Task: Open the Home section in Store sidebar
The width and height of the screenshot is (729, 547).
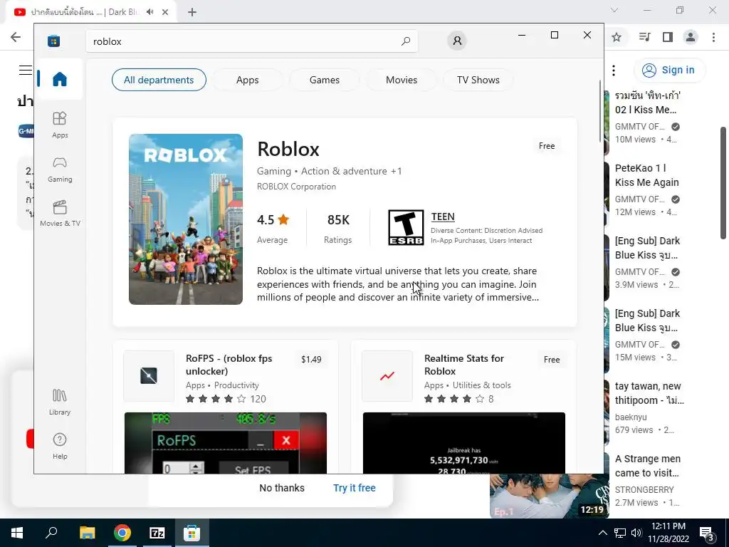Action: point(60,79)
